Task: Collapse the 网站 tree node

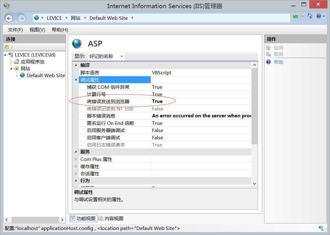Action: 11,69
